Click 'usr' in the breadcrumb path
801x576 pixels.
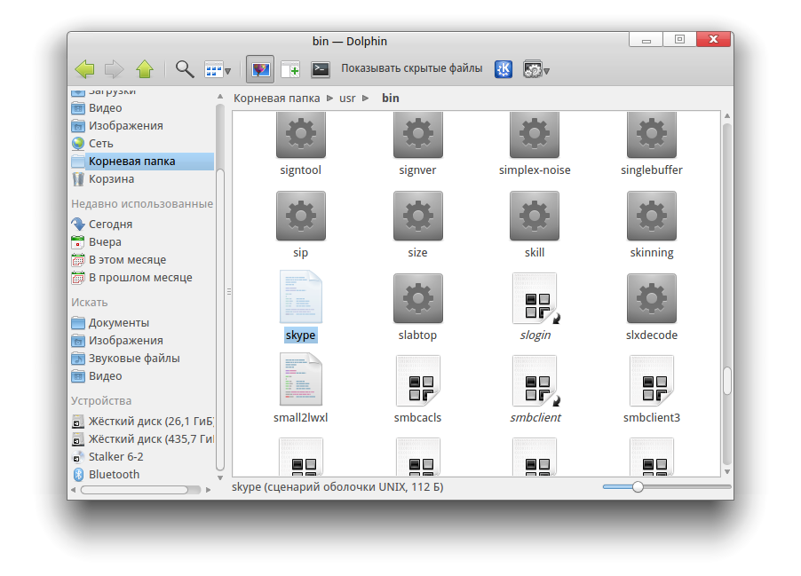[347, 98]
